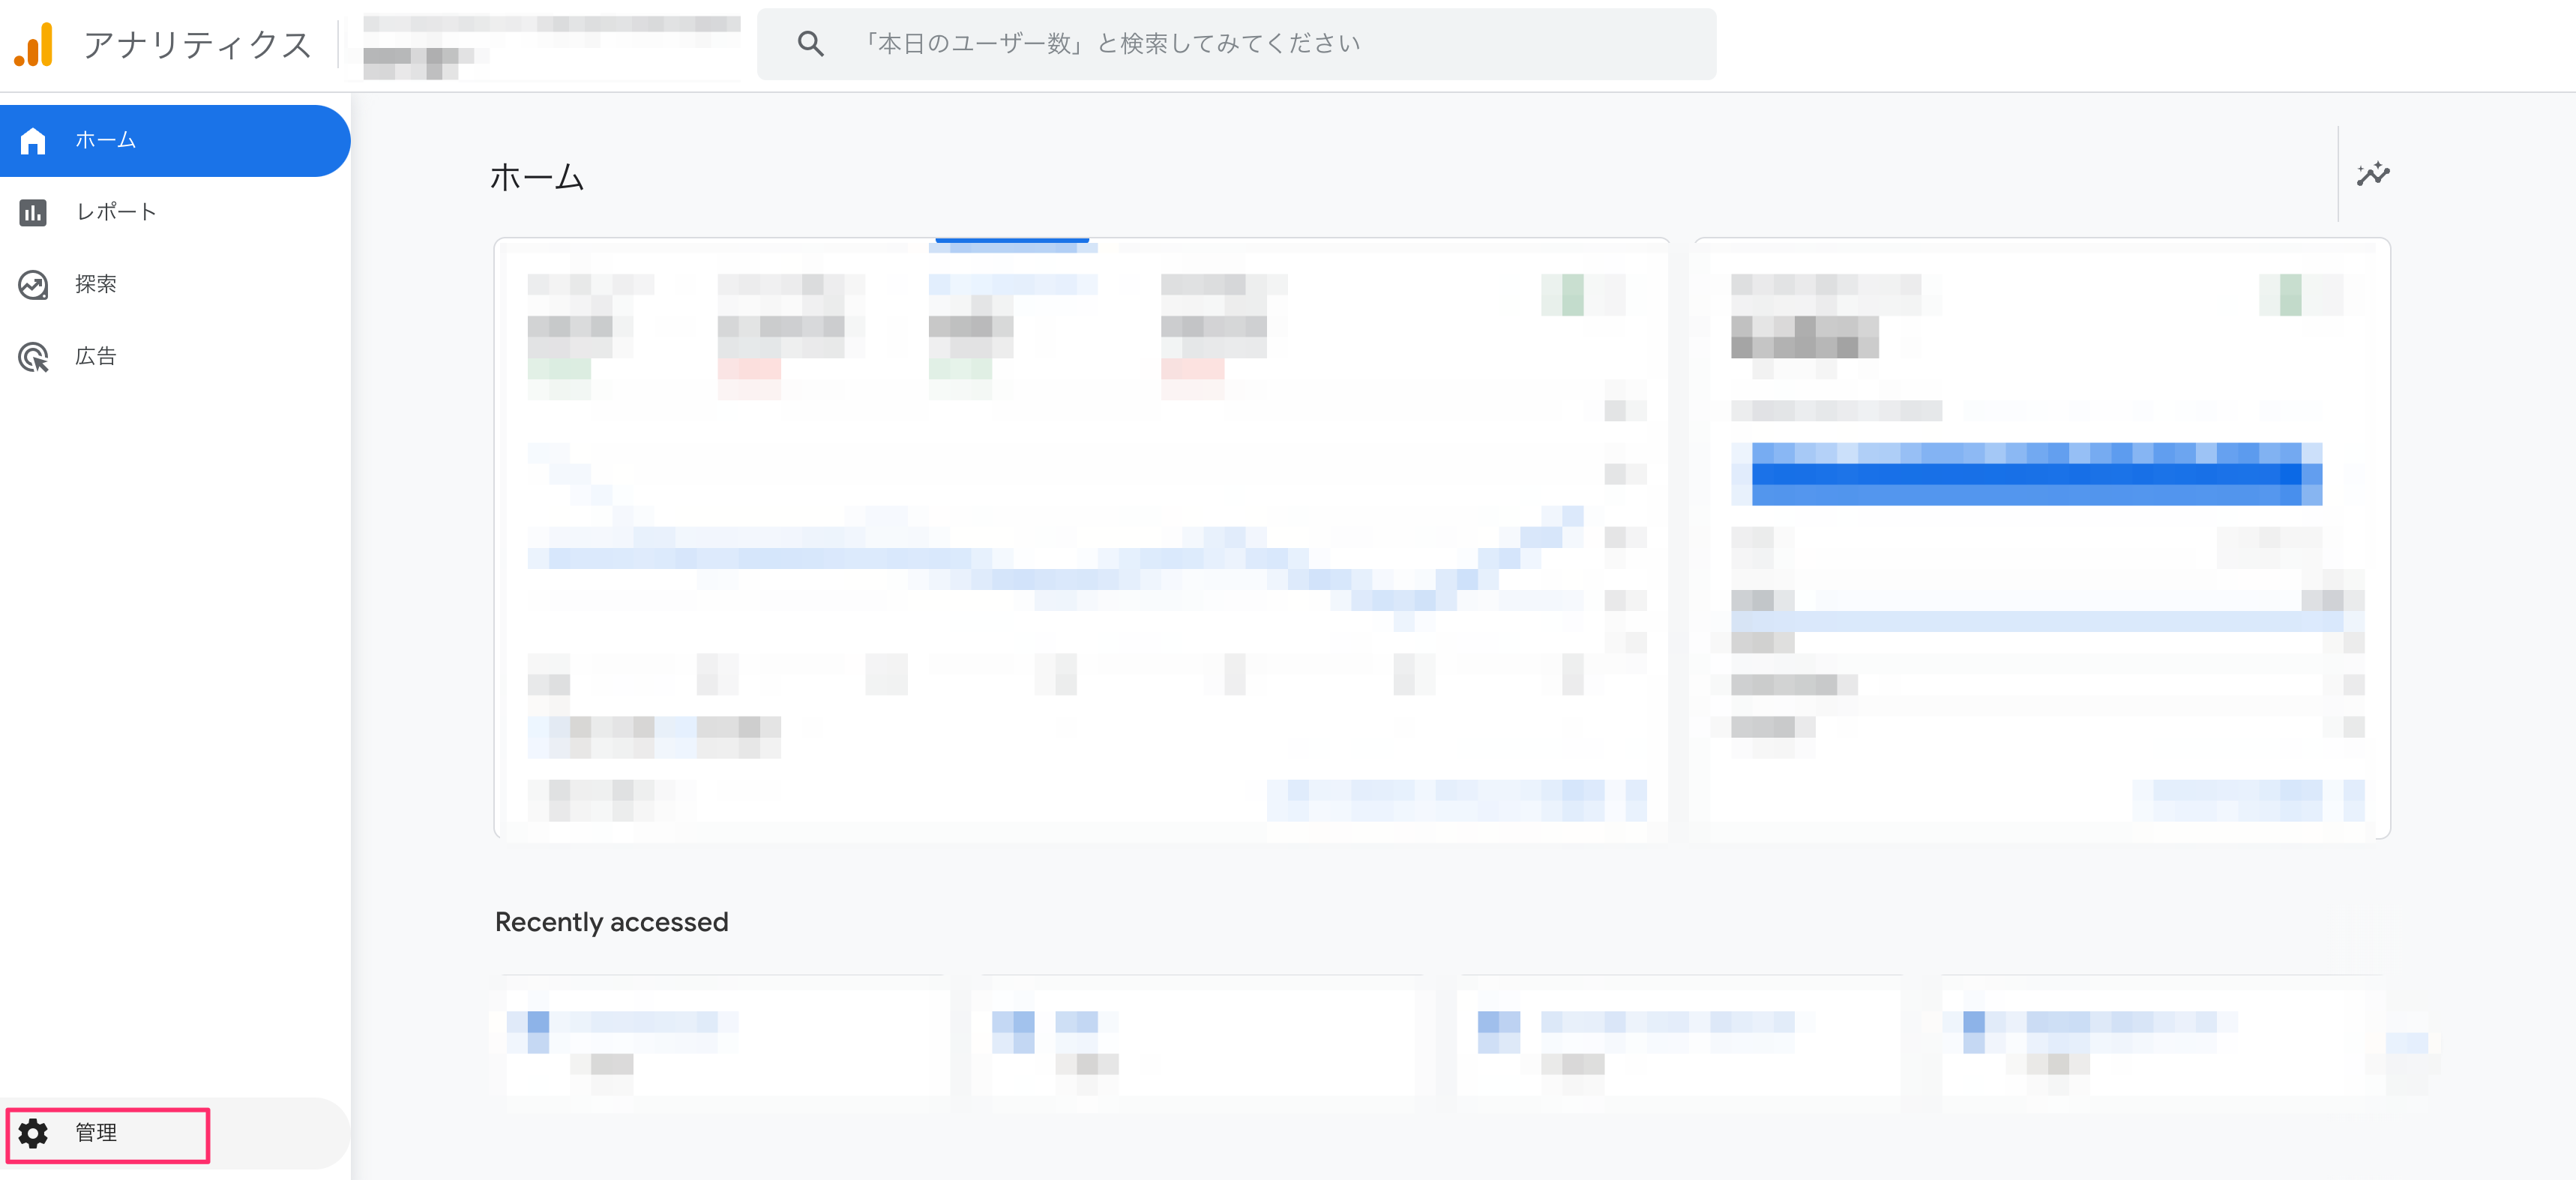
Task: Click the ホーム page heading
Action: coord(537,177)
